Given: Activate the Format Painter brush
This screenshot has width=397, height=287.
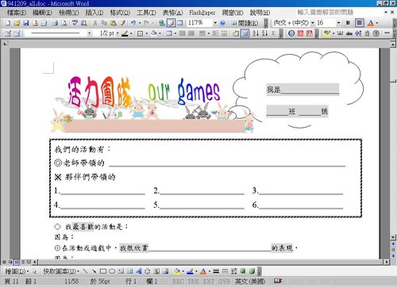Looking at the screenshot, I should [122, 23].
